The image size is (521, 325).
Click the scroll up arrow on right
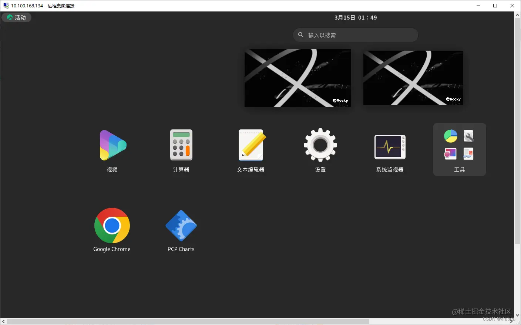pyautogui.click(x=517, y=15)
